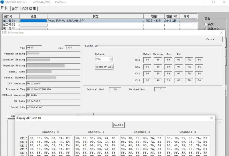Click the Display All button

pos(104,67)
